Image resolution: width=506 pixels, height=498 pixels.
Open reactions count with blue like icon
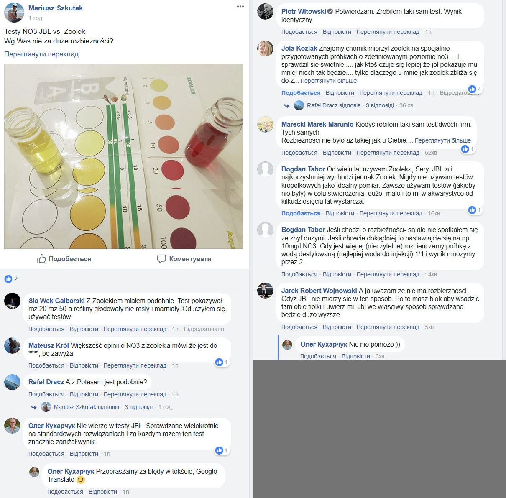[x=11, y=279]
